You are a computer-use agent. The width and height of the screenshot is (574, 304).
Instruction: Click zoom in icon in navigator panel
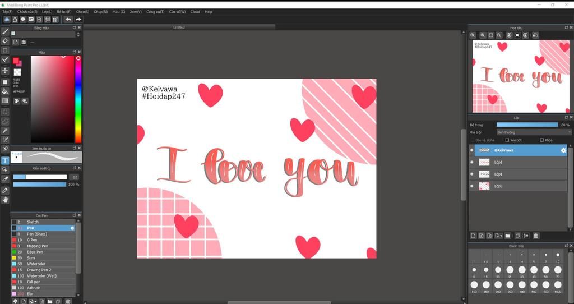[483, 35]
